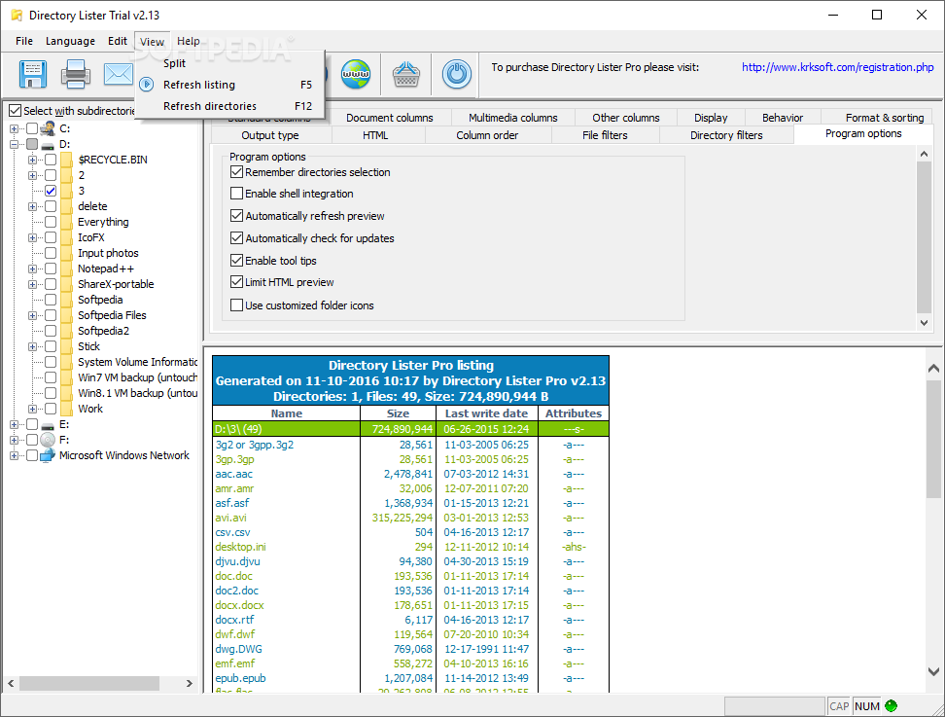
Task: Uncheck the folder 3 checkbox
Action: (51, 191)
